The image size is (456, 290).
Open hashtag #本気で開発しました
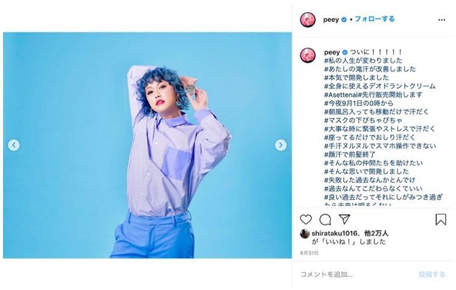point(356,78)
